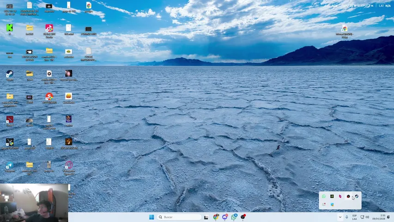Viewport: 394px width, 222px height.
Task: Open Task View from the taskbar
Action: [x=206, y=217]
